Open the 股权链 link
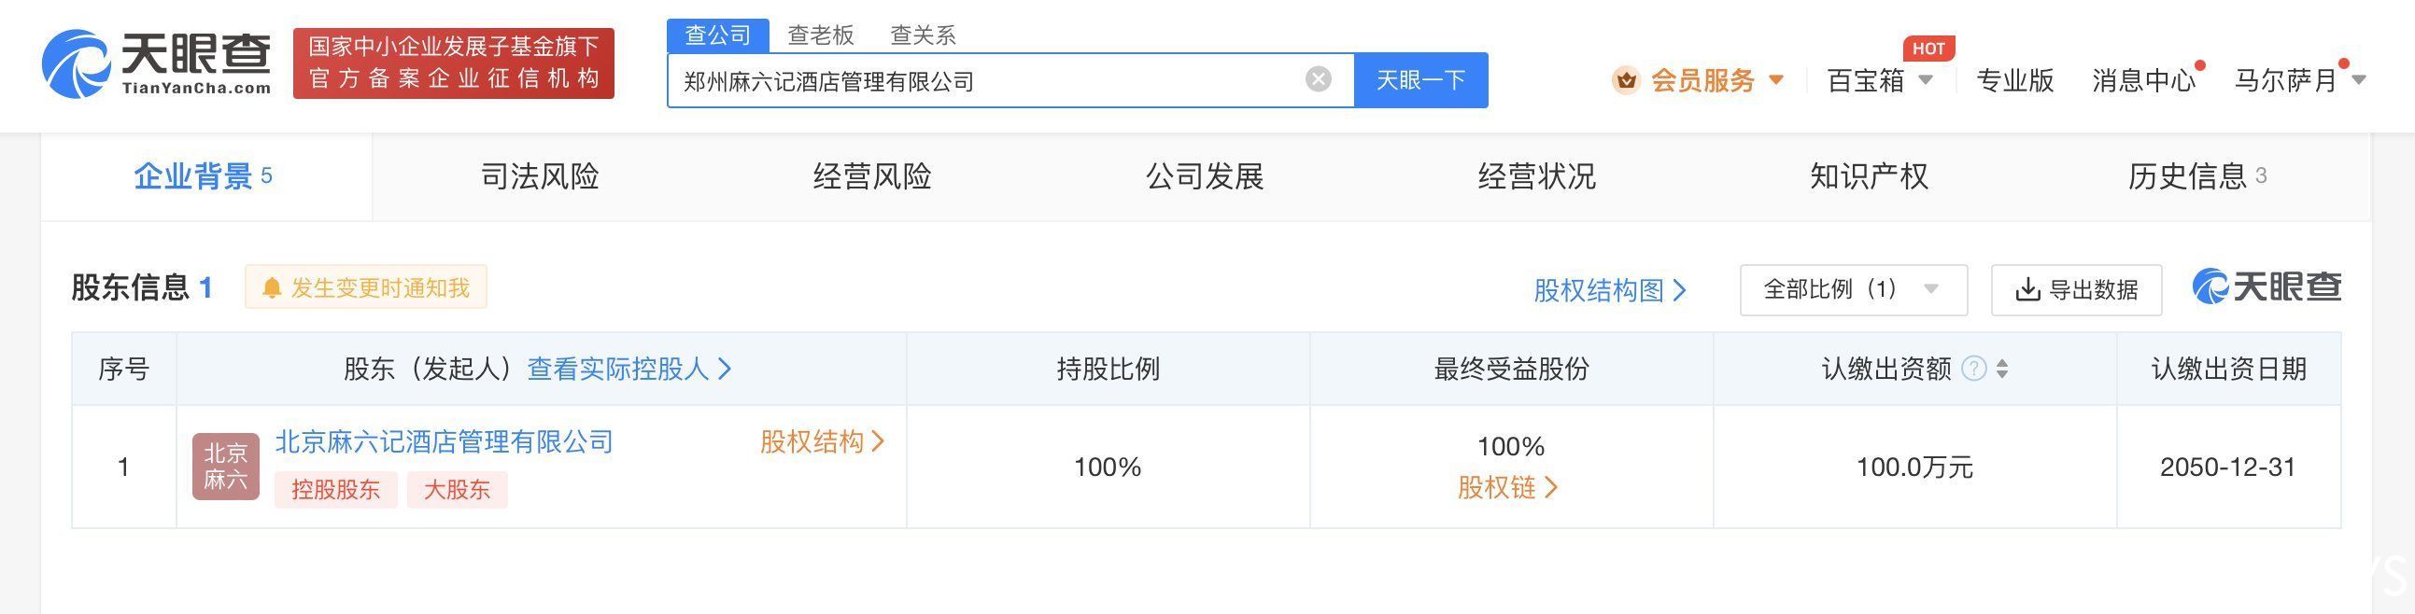The width and height of the screenshot is (2415, 614). click(x=1507, y=487)
